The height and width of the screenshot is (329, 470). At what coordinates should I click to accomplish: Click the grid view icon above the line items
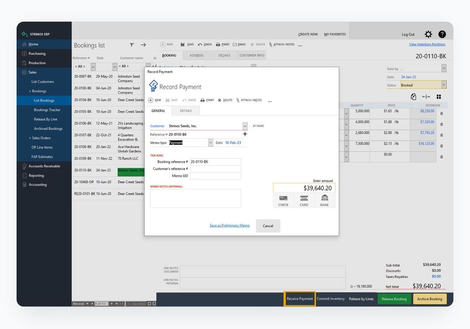pos(439,96)
